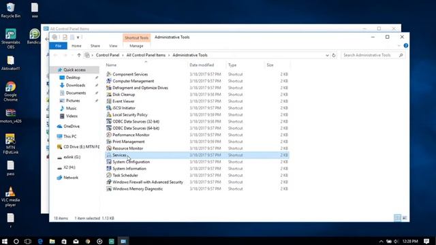This screenshot has height=245, width=436.
Task: Open the File menu
Action: pyautogui.click(x=58, y=46)
